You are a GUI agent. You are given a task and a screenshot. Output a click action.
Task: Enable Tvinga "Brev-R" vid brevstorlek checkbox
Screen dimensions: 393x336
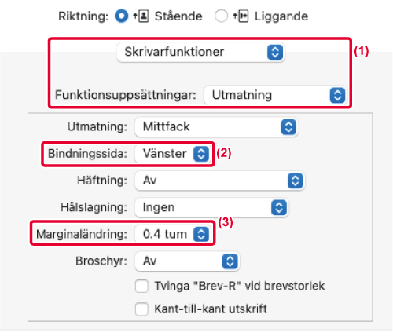141,286
